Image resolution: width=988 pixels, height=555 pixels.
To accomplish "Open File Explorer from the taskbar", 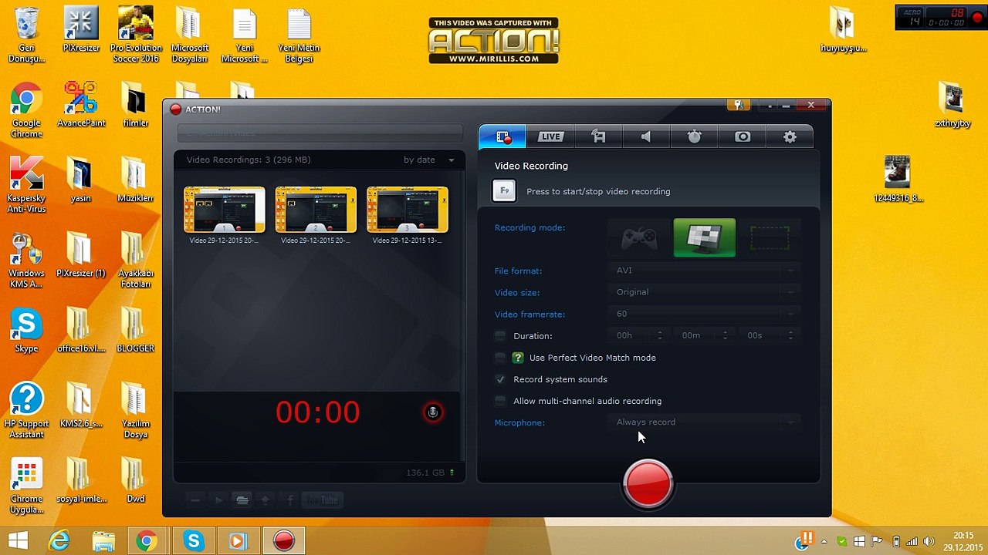I will [103, 540].
